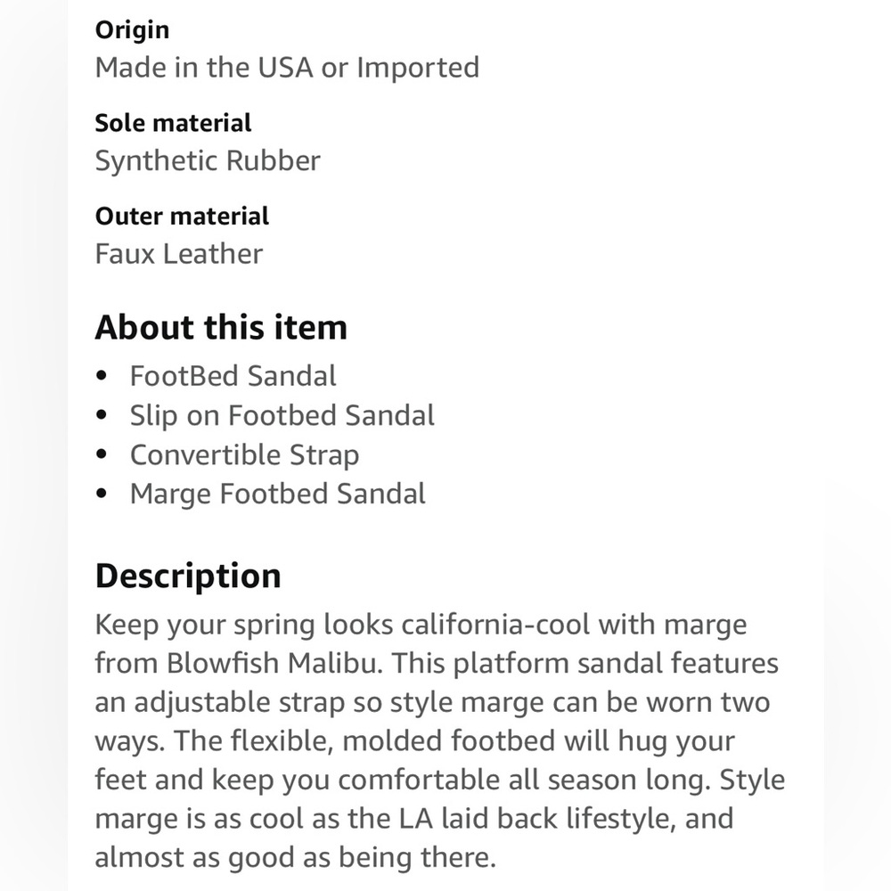Click the Sole material heading
This screenshot has height=891, width=891.
173,123
